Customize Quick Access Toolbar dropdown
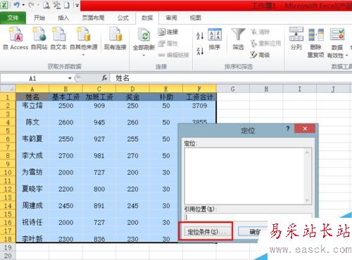Screen dimensions: 352x260 [77, 5]
